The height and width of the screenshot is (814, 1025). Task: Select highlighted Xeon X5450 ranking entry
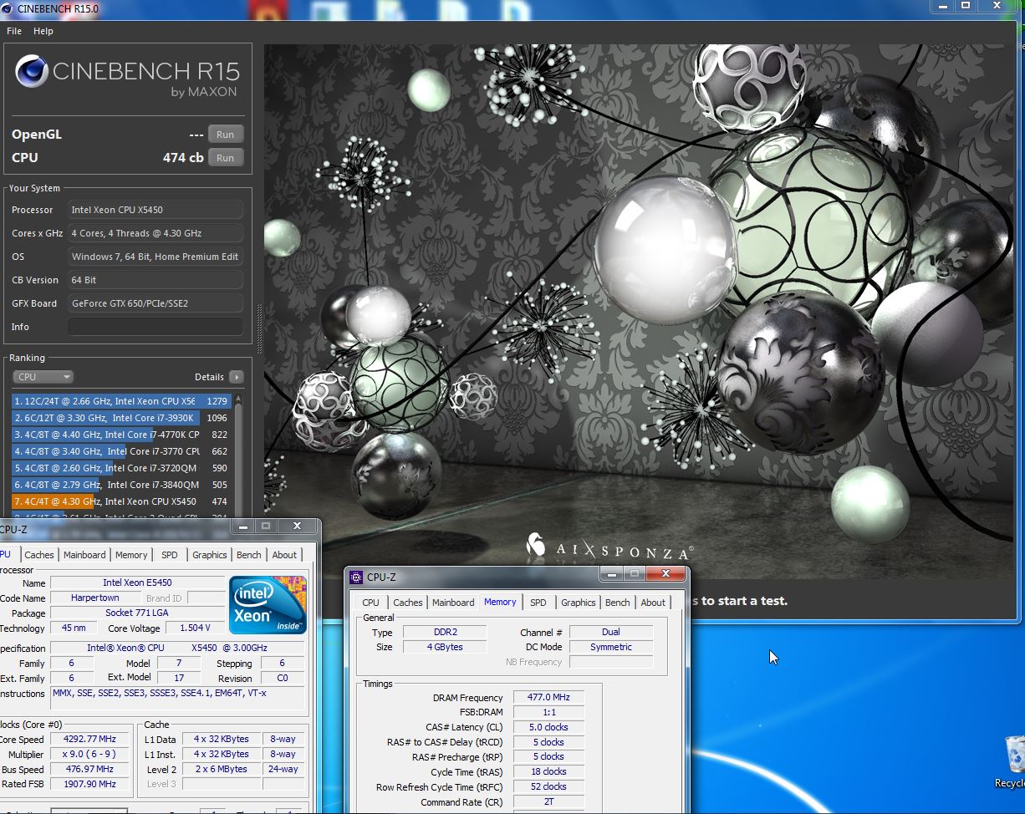click(x=120, y=501)
